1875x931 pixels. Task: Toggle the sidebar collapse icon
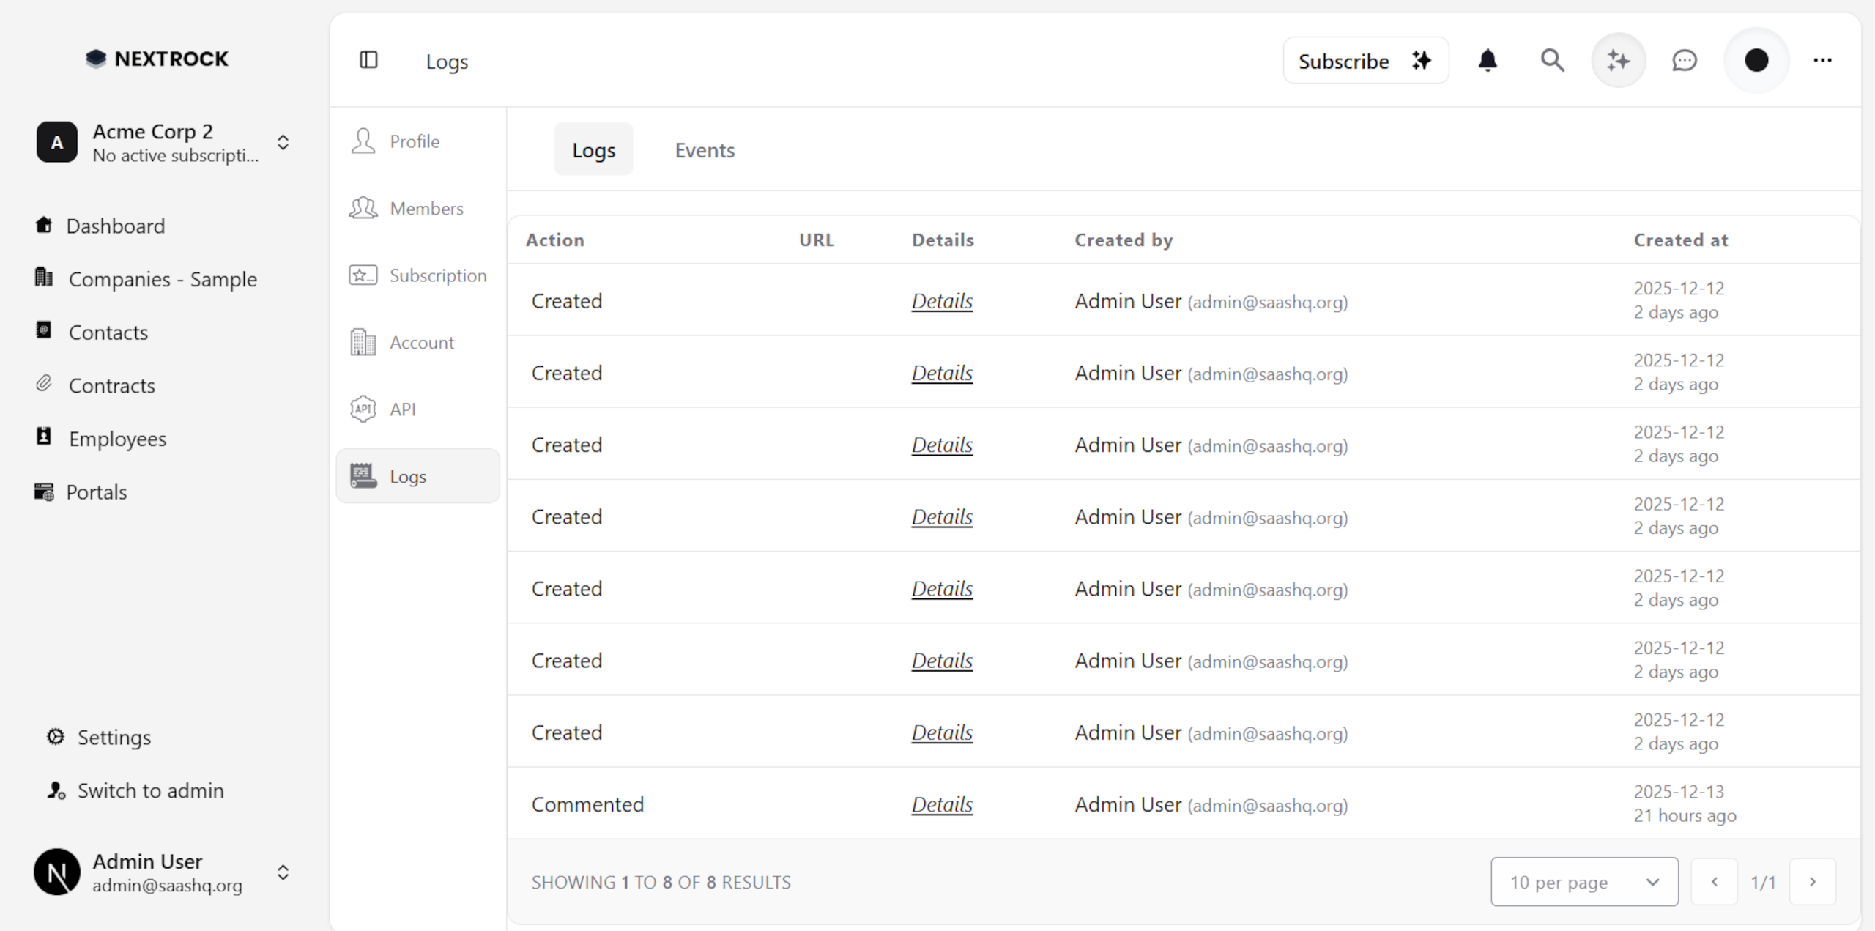point(368,60)
